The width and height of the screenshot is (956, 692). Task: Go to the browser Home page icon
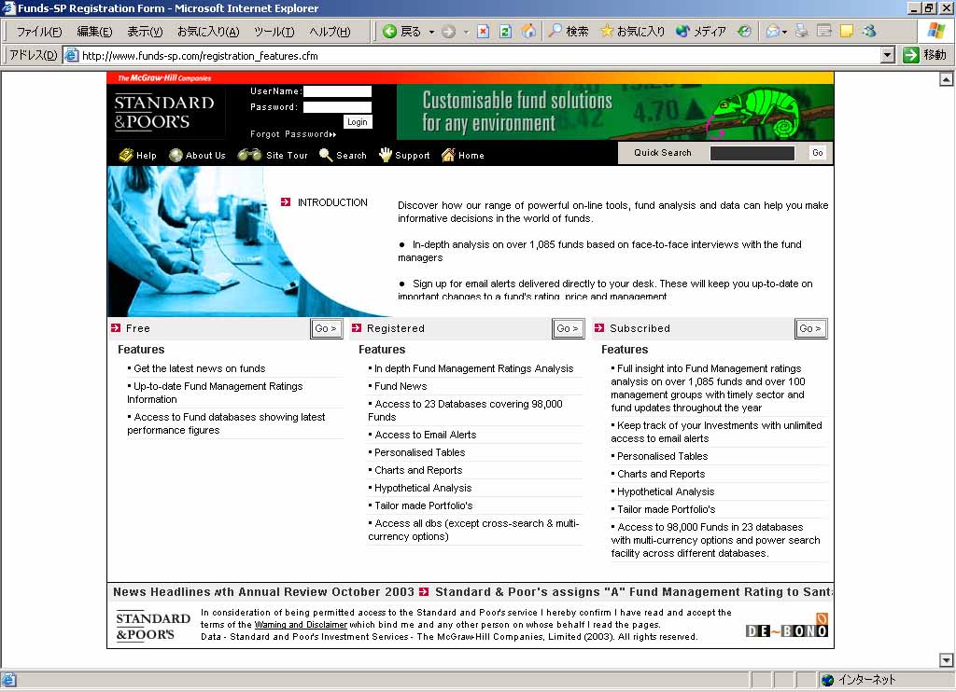coord(528,32)
